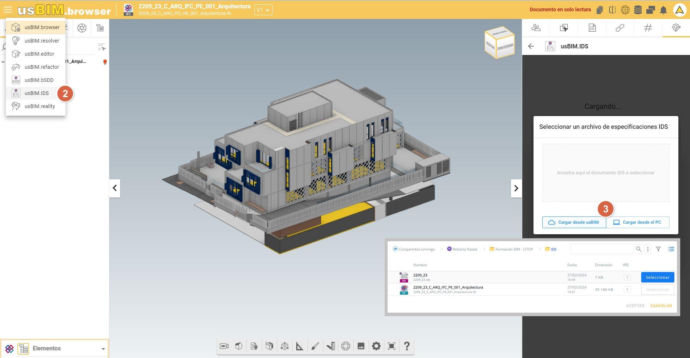Sort file list by Fecha column
Viewport: 690px width, 358px height.
[x=572, y=265]
